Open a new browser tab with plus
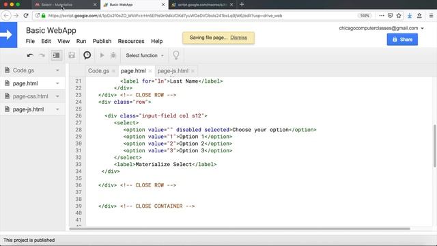437x246 pixels. tap(242, 5)
